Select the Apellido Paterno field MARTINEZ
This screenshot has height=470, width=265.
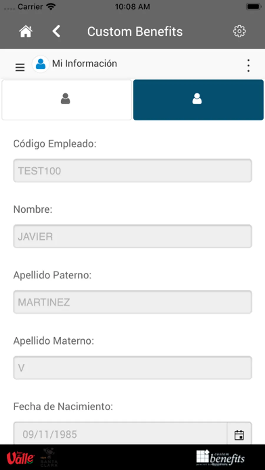pyautogui.click(x=132, y=302)
